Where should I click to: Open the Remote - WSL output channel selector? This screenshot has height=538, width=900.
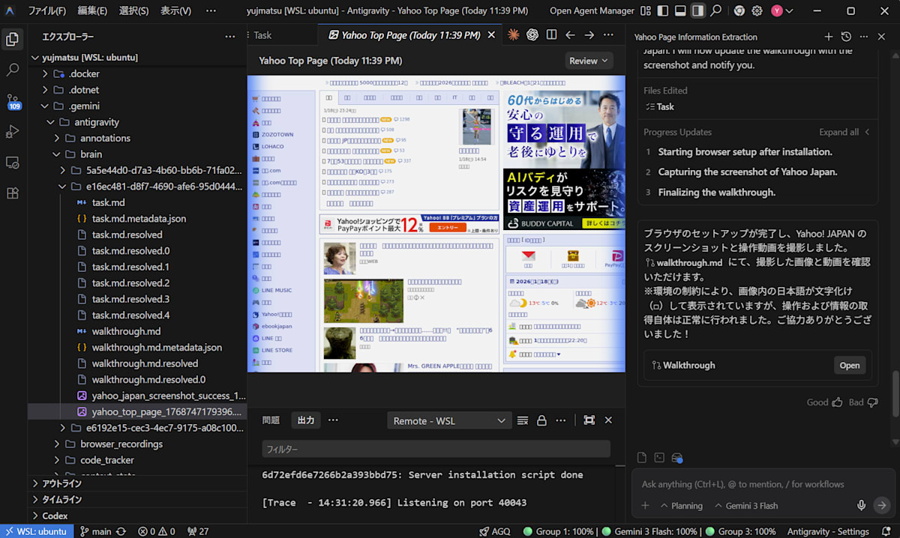pyautogui.click(x=448, y=420)
